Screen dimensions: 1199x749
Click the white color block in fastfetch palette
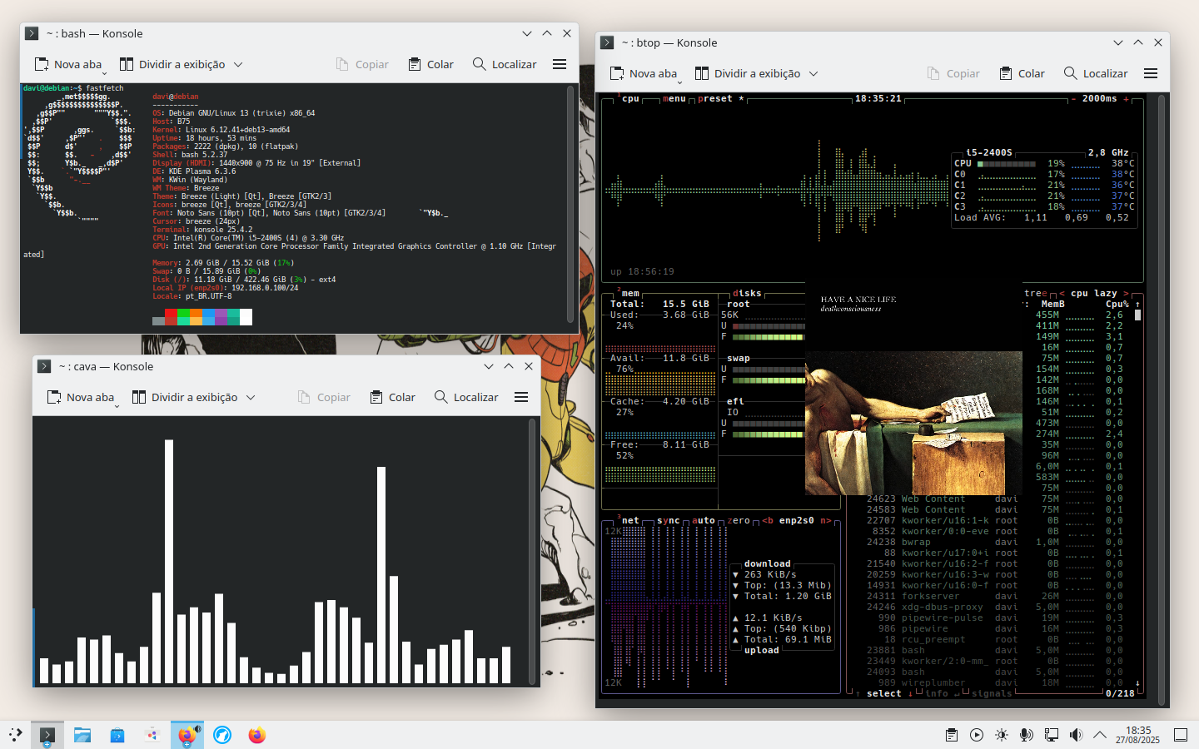pyautogui.click(x=246, y=317)
